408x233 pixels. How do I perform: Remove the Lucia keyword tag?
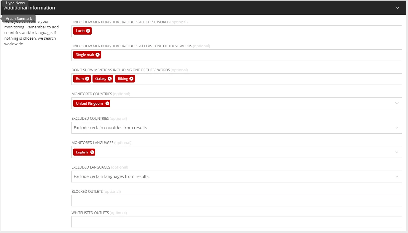tap(88, 31)
